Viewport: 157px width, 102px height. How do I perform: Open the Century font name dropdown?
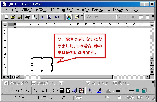[x=114, y=17]
